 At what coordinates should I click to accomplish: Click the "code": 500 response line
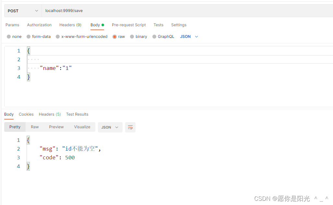(x=57, y=157)
